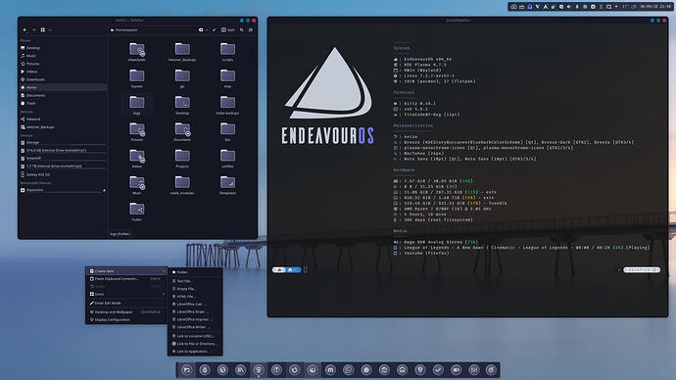Open Network in Dolphin sidebar
676x380 pixels.
click(x=63, y=119)
